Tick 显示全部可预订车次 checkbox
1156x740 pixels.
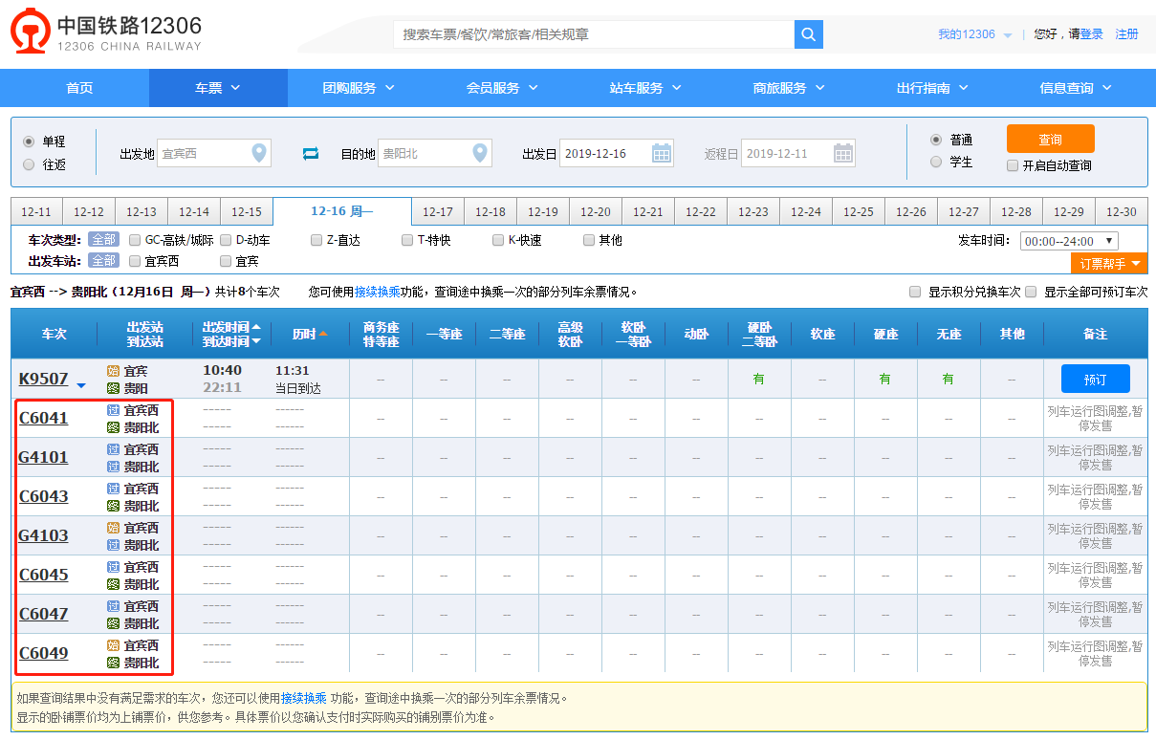pyautogui.click(x=1031, y=292)
